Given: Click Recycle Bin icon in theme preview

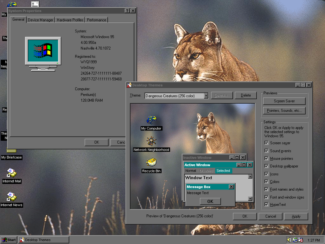Looking at the screenshot, I should (151, 163).
